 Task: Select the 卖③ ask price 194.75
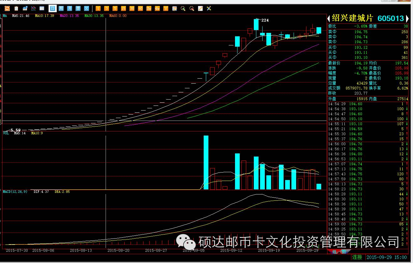click(x=361, y=32)
